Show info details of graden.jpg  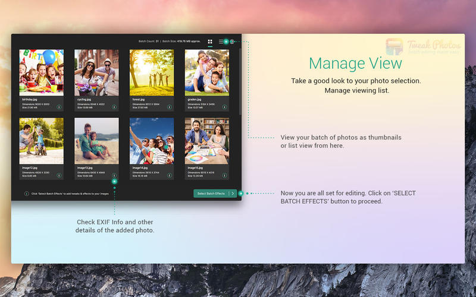pyautogui.click(x=224, y=107)
